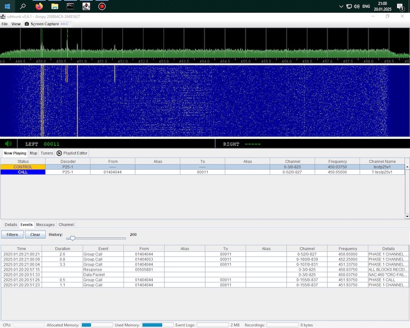Open the notification center icon
Screen dimensions: 410x328
(x=400, y=7)
